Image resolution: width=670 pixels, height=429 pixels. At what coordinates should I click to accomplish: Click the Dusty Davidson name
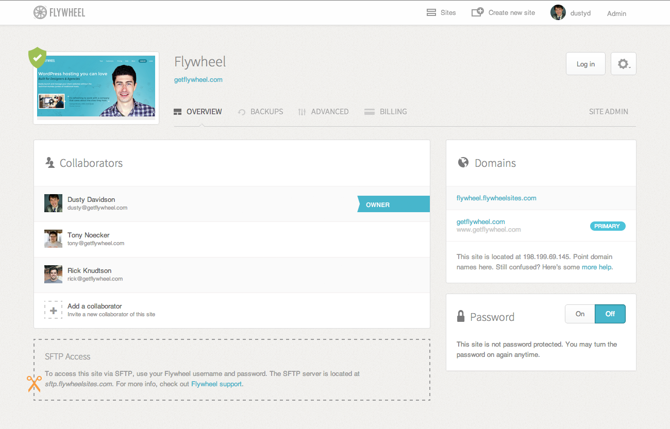click(x=91, y=199)
